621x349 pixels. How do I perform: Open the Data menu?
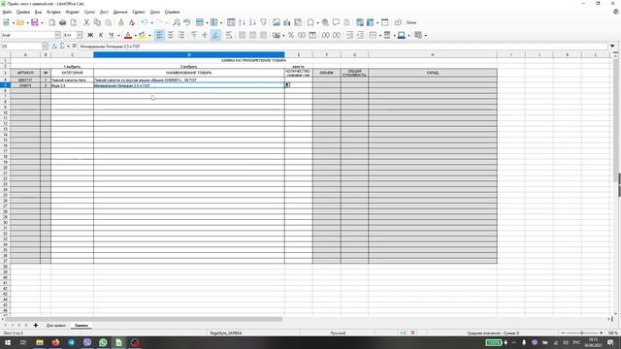click(120, 12)
